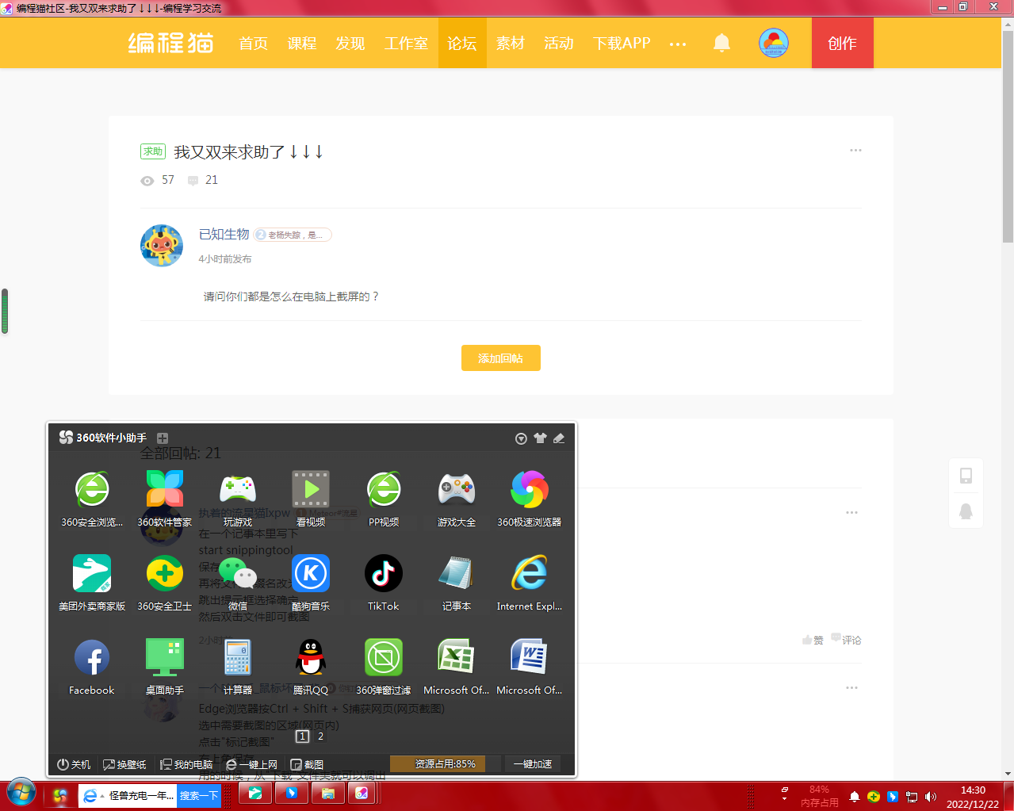Launch 360极速浏览器
1014x811 pixels.
[530, 498]
